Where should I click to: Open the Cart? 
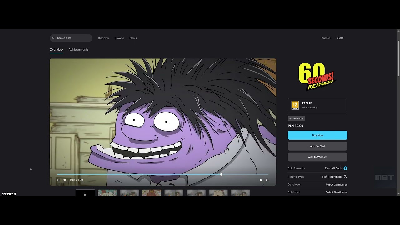coord(340,38)
